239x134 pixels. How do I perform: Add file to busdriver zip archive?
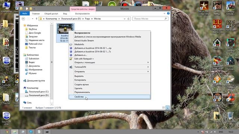[x=110, y=48]
